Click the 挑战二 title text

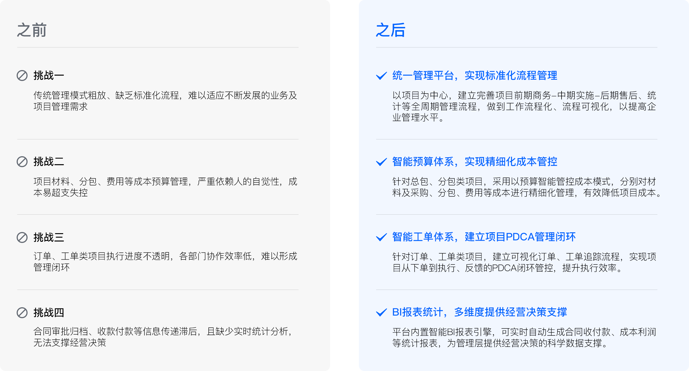[49, 162]
